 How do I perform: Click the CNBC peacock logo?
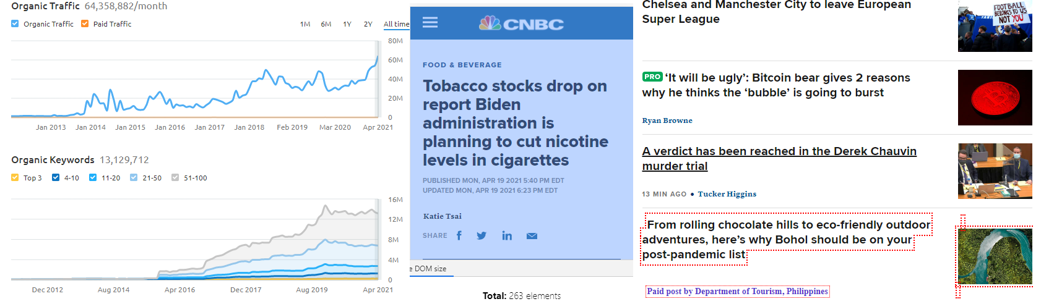pyautogui.click(x=521, y=23)
